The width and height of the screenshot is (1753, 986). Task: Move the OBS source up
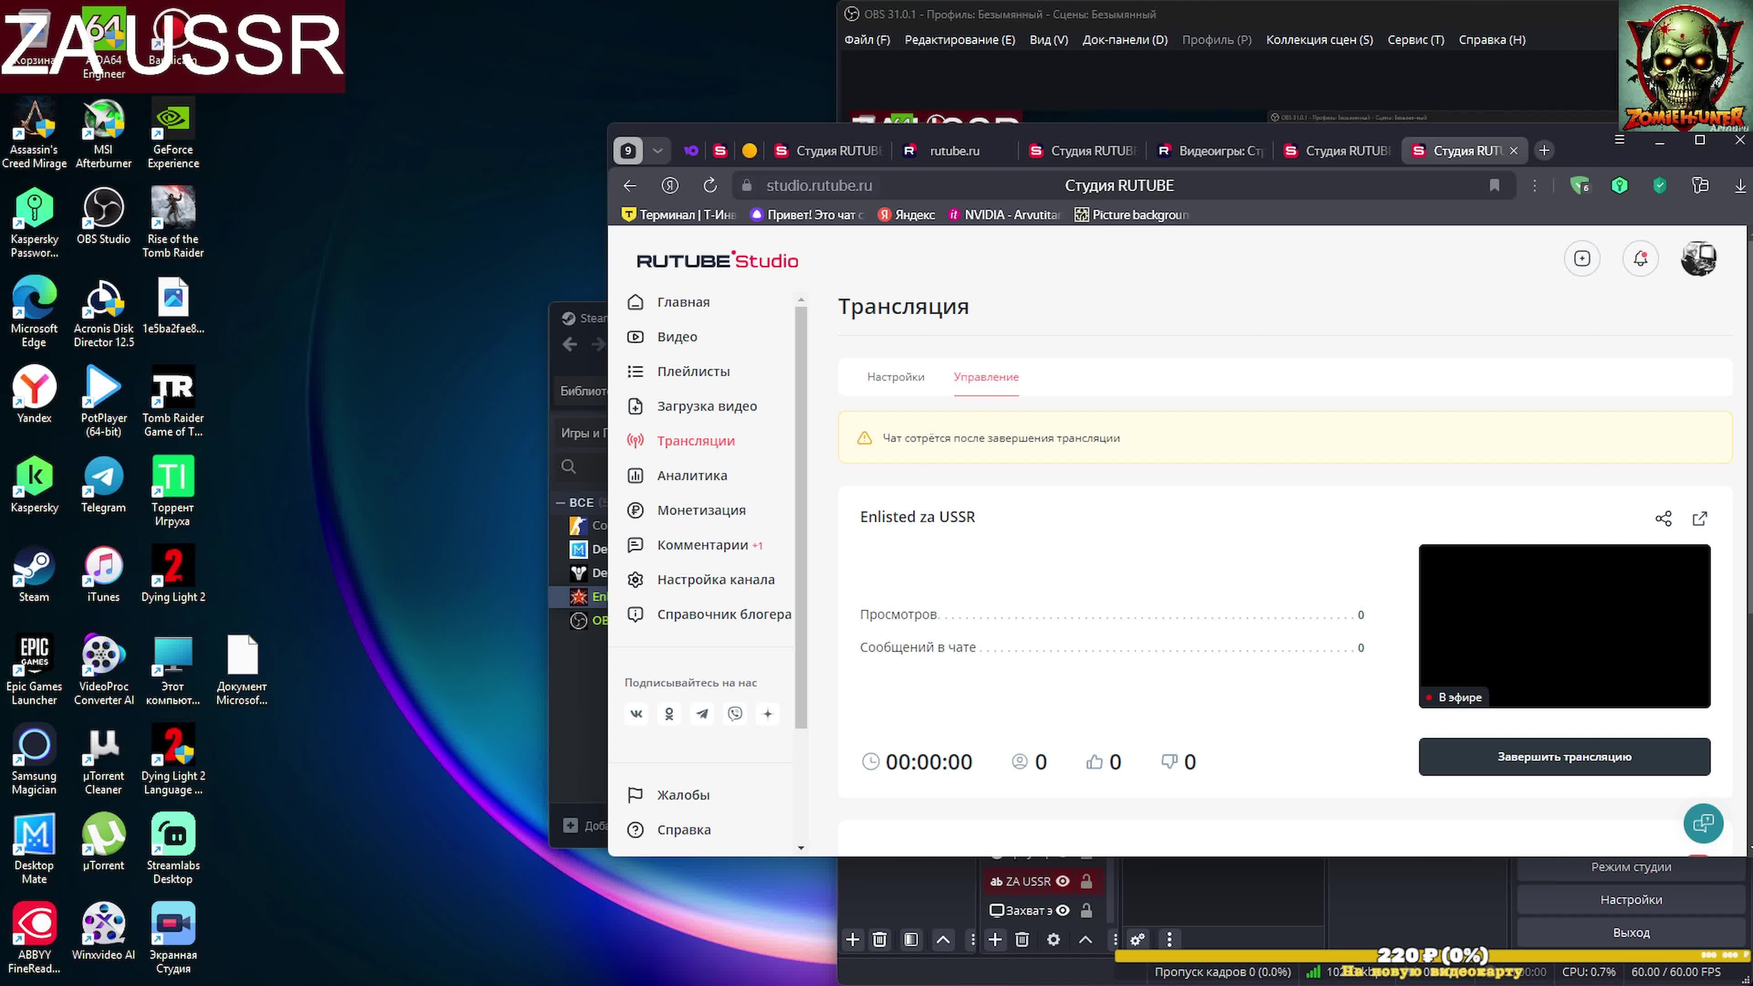(1086, 940)
